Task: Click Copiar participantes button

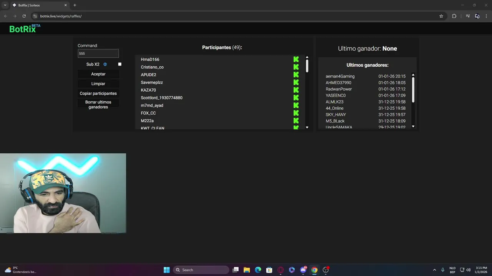Action: (x=98, y=94)
